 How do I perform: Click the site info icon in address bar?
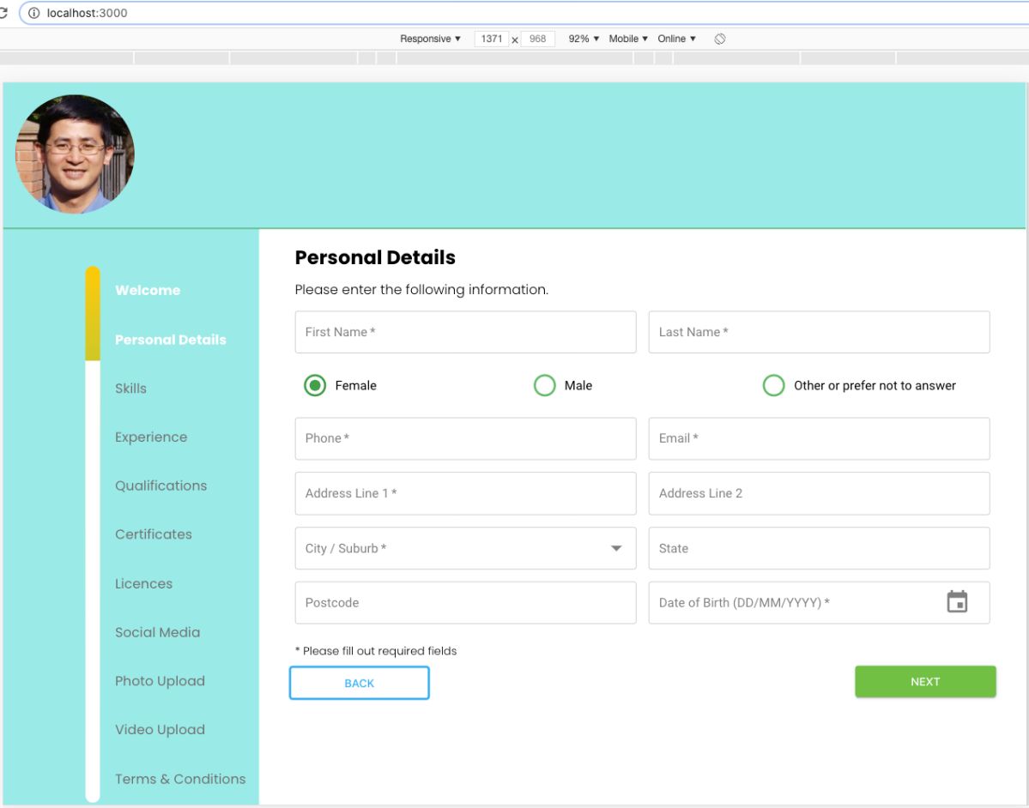(x=34, y=13)
